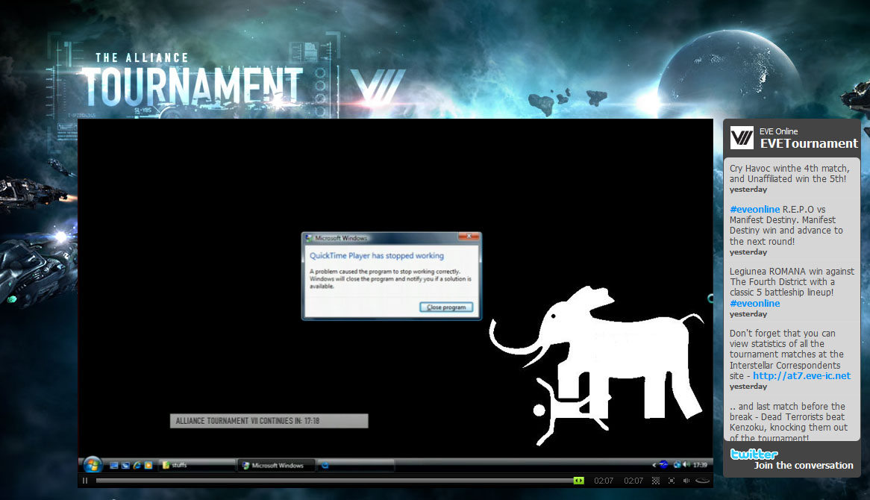Open the stuffs taskbar button
The height and width of the screenshot is (500, 870).
[x=197, y=465]
